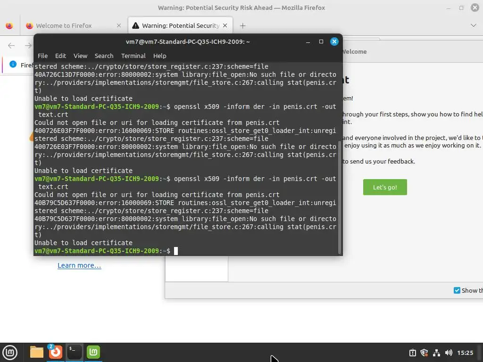Open the clock showing 15:25

[465, 353]
